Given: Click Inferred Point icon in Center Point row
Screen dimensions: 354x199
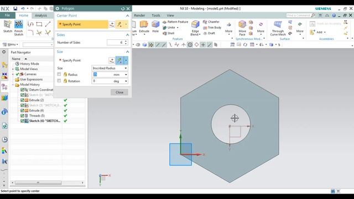Looking at the screenshot, I should click(x=119, y=24).
